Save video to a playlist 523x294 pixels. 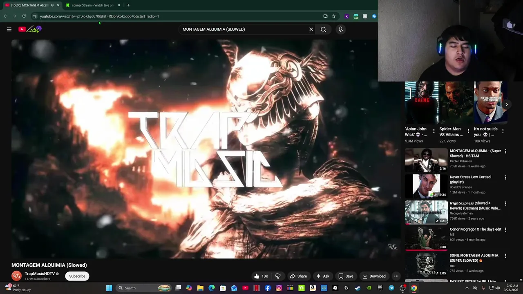pos(346,276)
